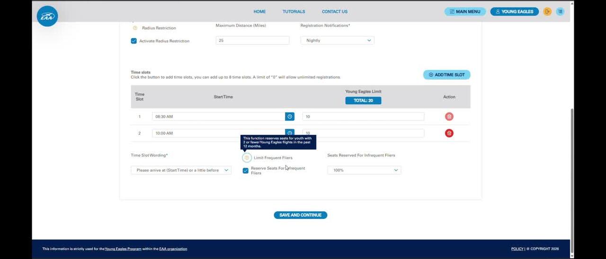The image size is (606, 259).
Task: Expand the Registration Notifications dropdown
Action: click(337, 41)
